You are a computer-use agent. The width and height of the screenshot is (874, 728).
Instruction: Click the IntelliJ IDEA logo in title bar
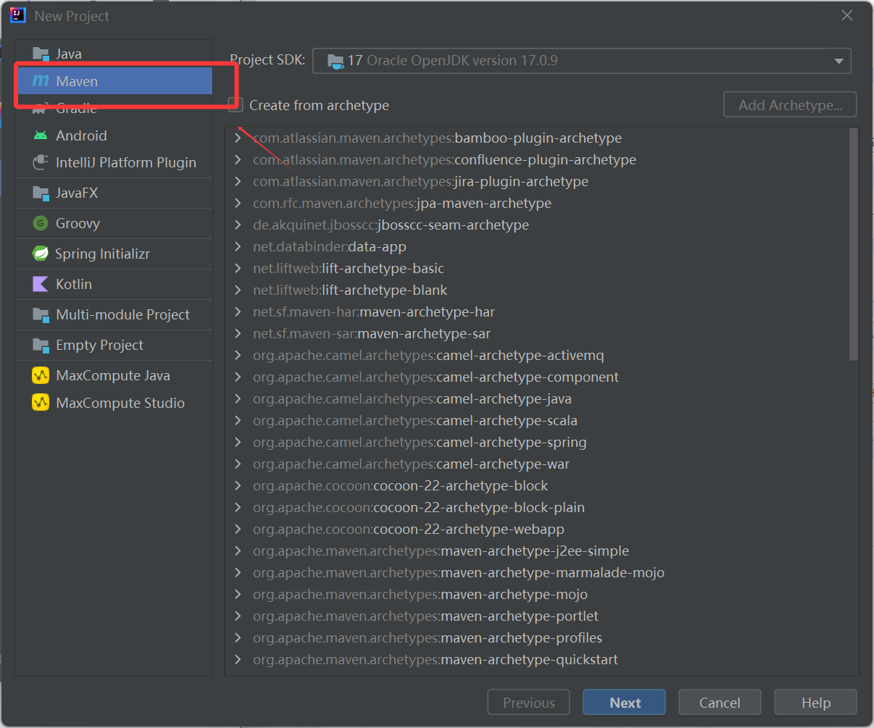[x=18, y=15]
